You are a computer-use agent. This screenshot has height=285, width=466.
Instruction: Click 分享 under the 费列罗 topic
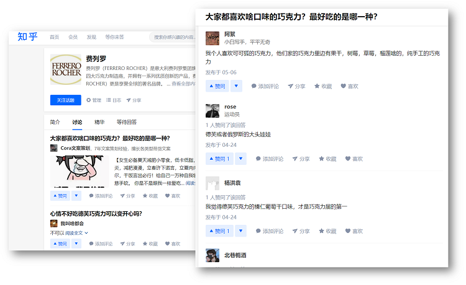134,100
